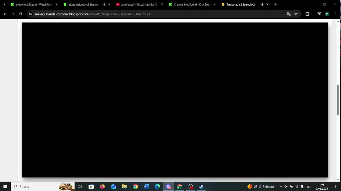The height and width of the screenshot is (191, 341).
Task: Open the weather widget 25°C Soleado
Action: pos(261,186)
